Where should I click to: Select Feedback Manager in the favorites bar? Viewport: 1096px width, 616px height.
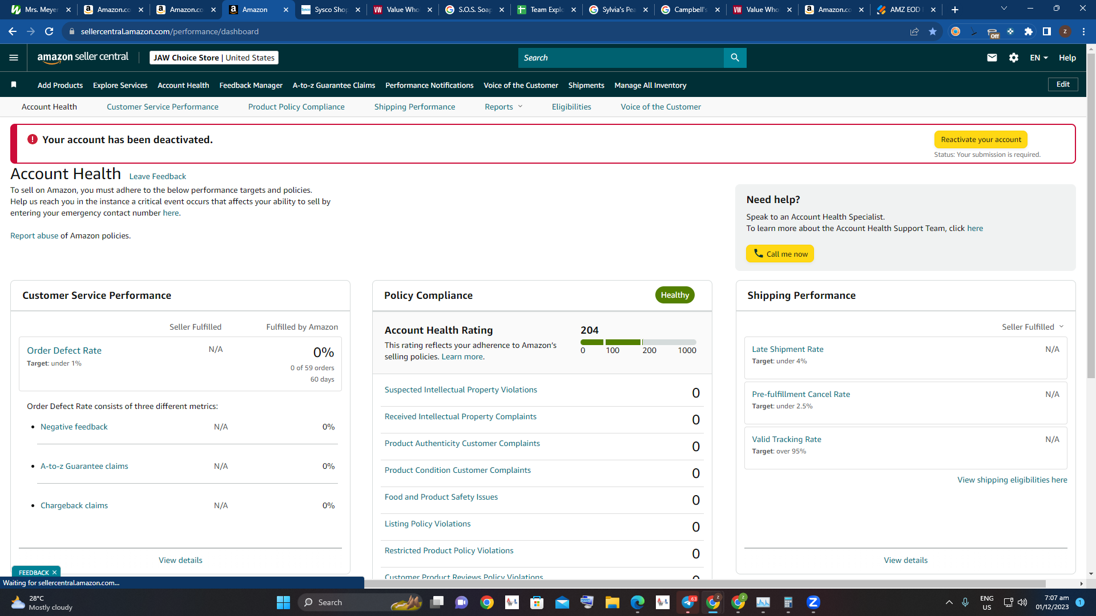tap(251, 85)
